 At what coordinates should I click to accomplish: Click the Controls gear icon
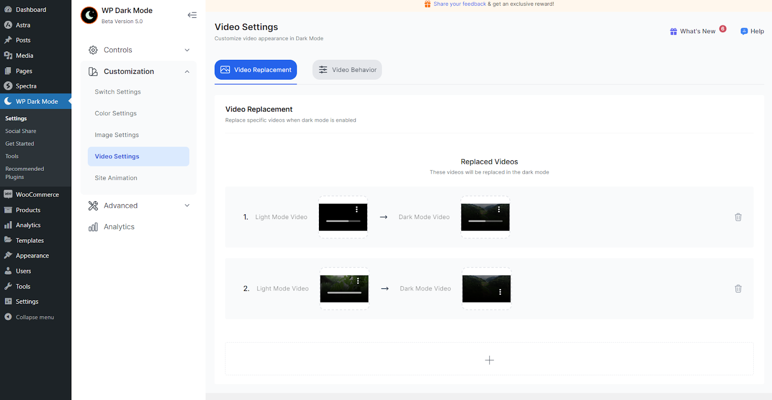coord(93,50)
